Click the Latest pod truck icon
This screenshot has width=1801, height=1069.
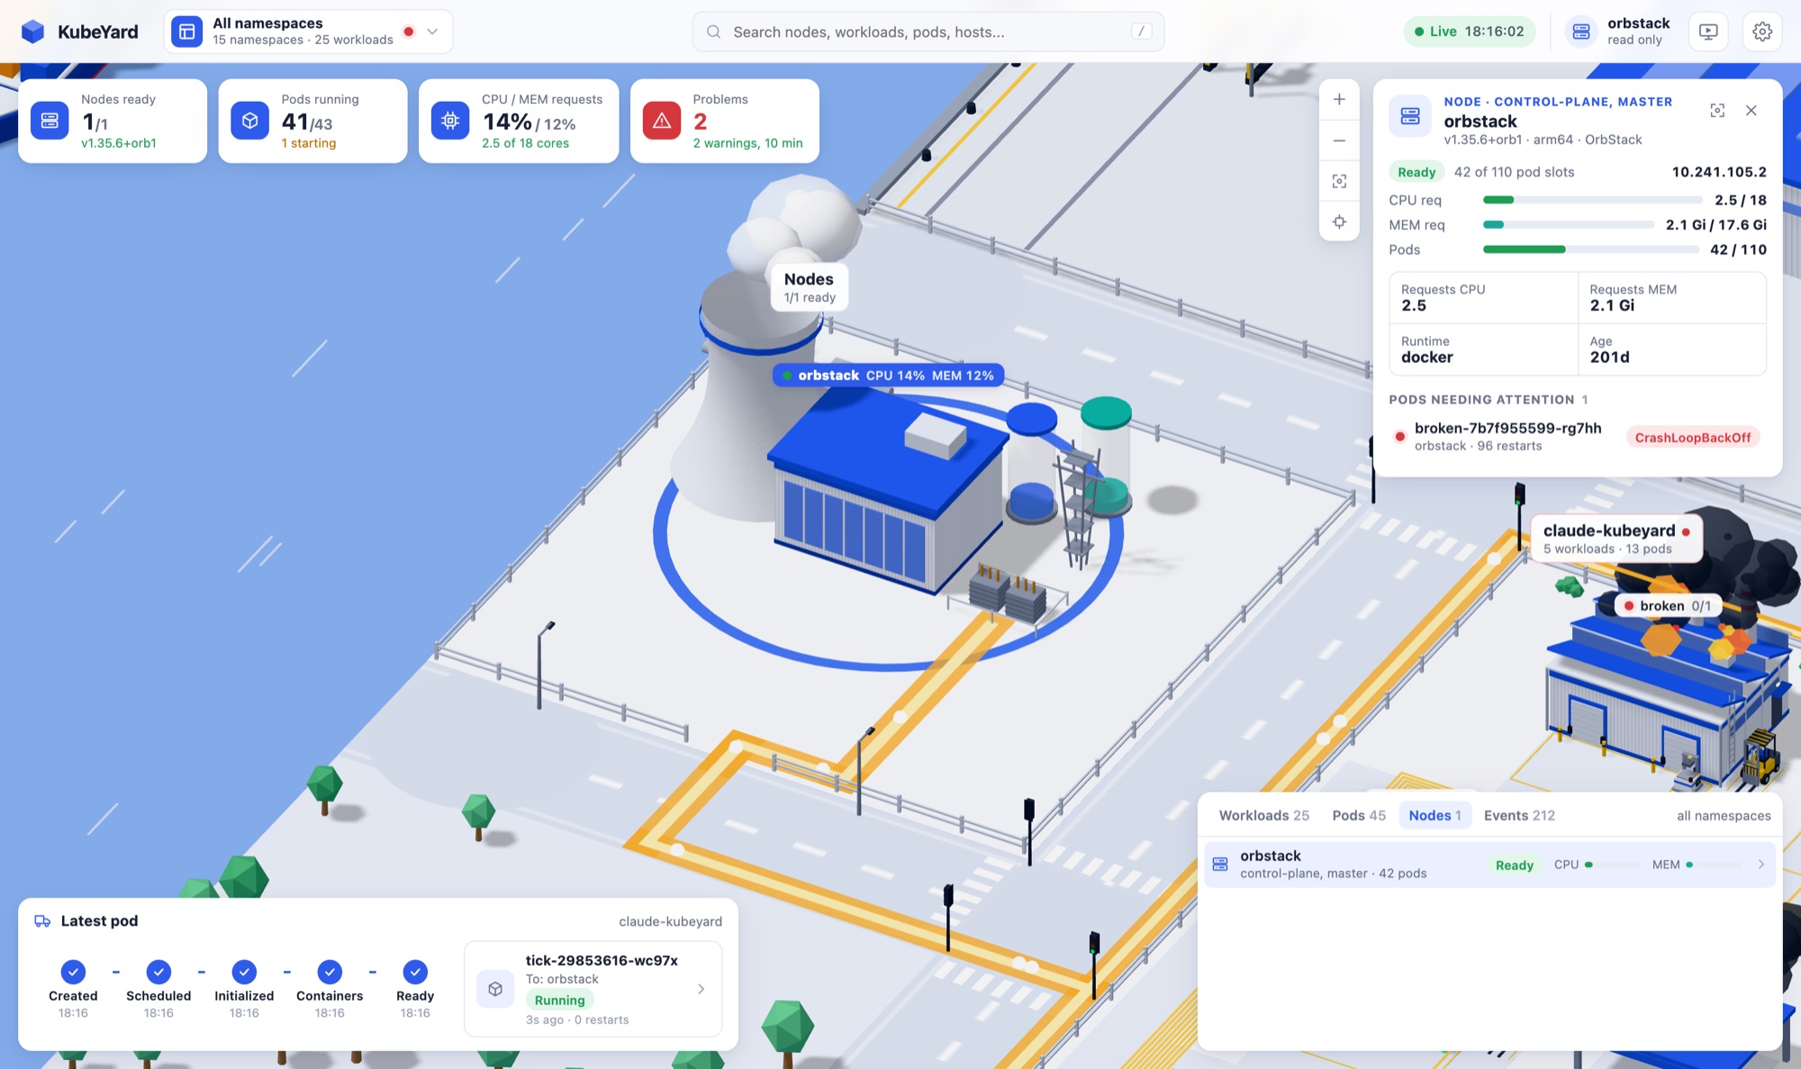pos(42,920)
